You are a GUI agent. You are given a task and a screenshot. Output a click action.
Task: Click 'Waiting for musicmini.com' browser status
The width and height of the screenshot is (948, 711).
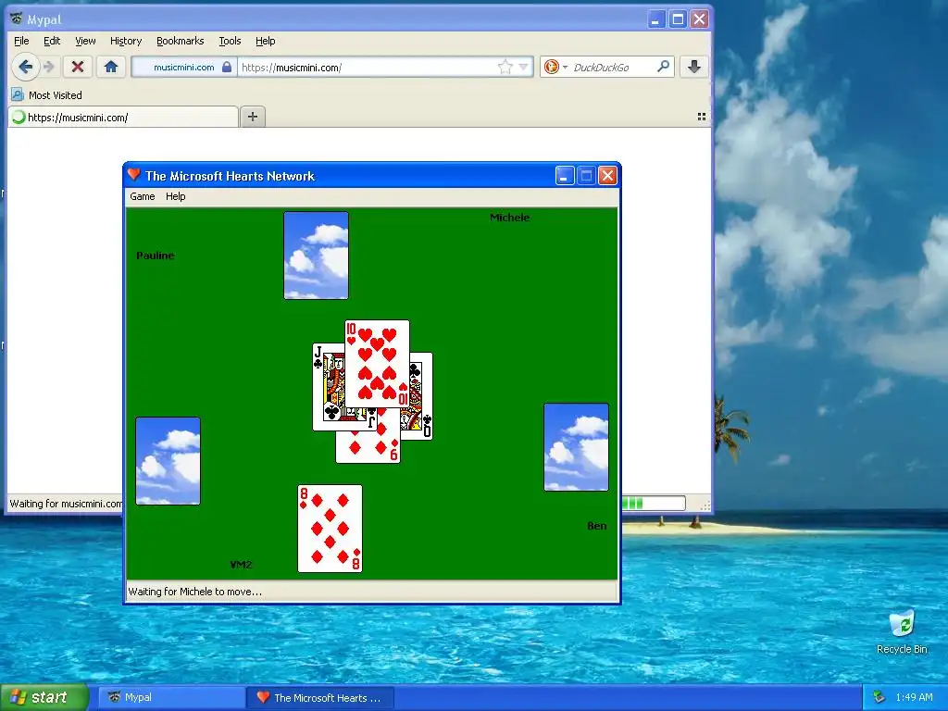66,504
